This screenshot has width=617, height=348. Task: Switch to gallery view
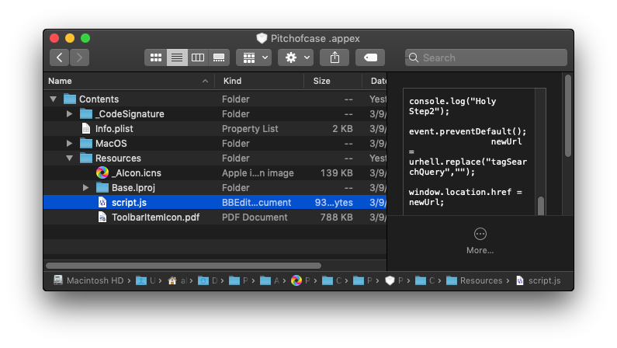[x=220, y=57]
